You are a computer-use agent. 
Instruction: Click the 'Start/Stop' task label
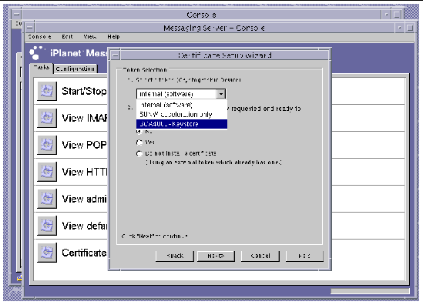click(x=84, y=91)
